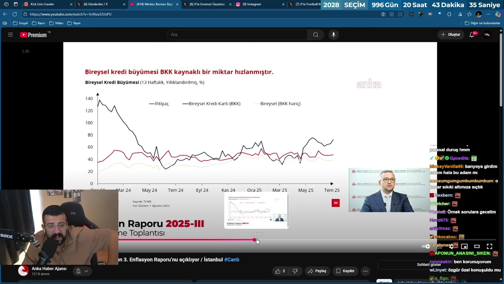Click Sohbeti göster button

[429, 265]
